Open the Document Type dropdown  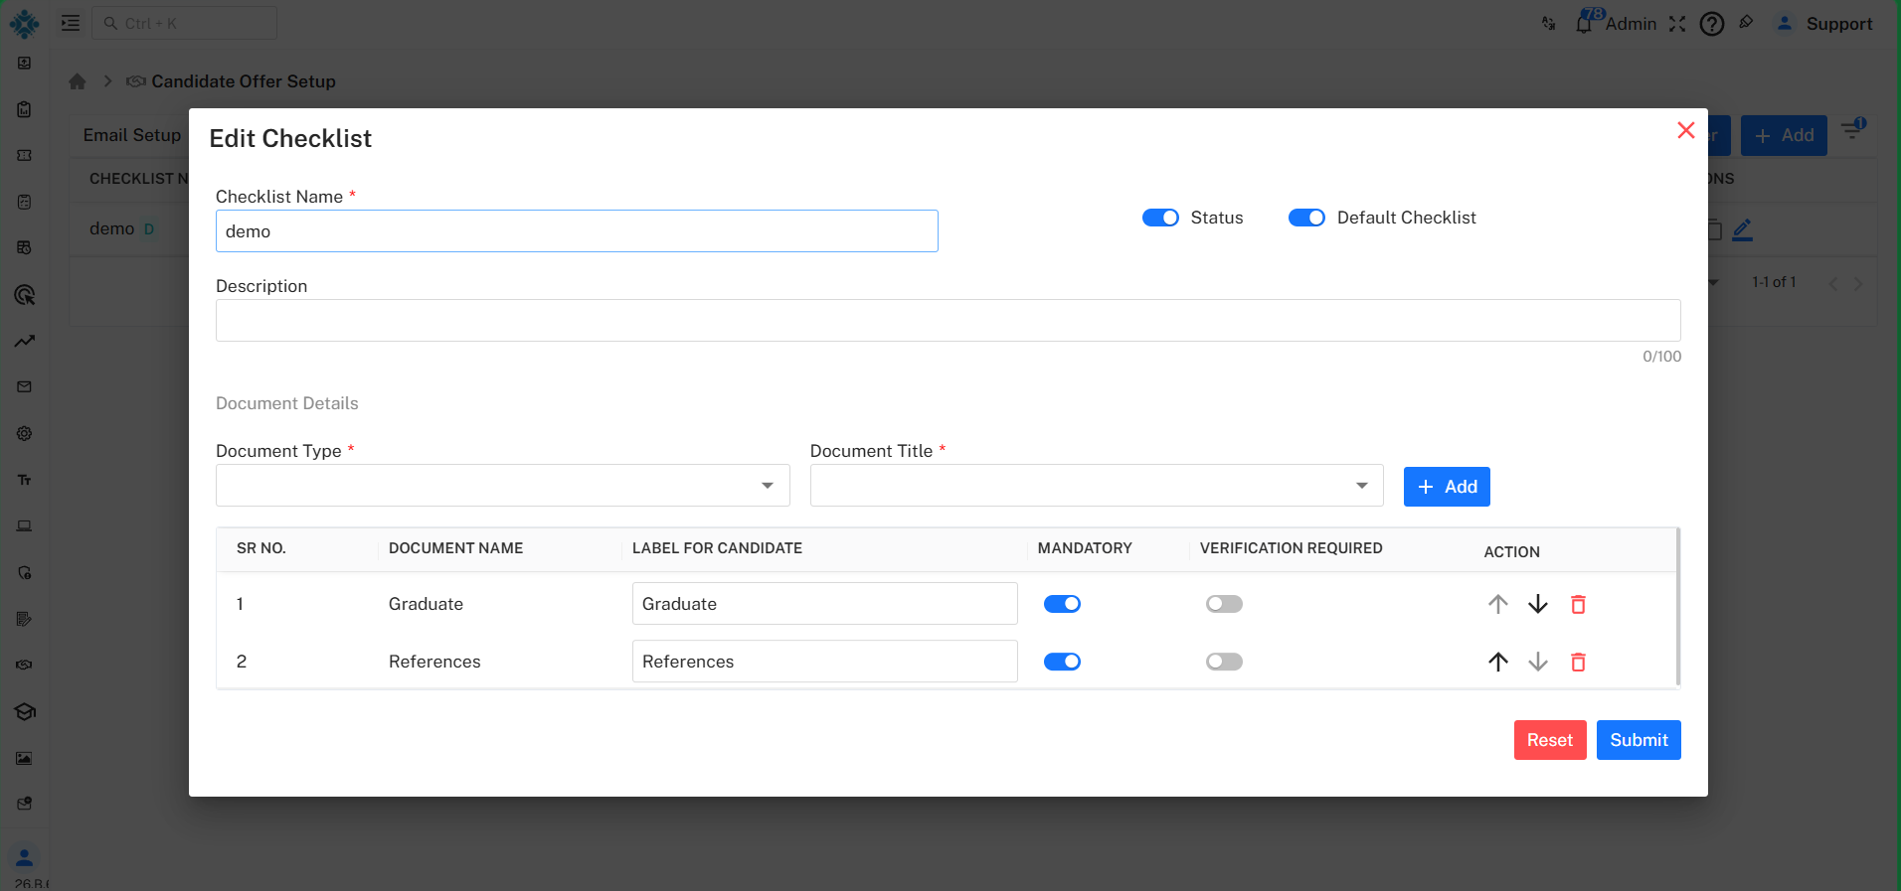(502, 486)
